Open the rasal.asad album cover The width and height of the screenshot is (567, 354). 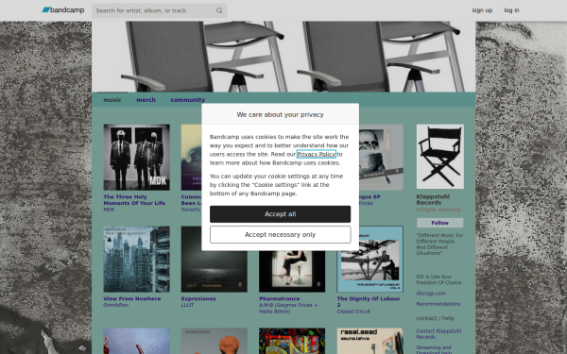369,341
